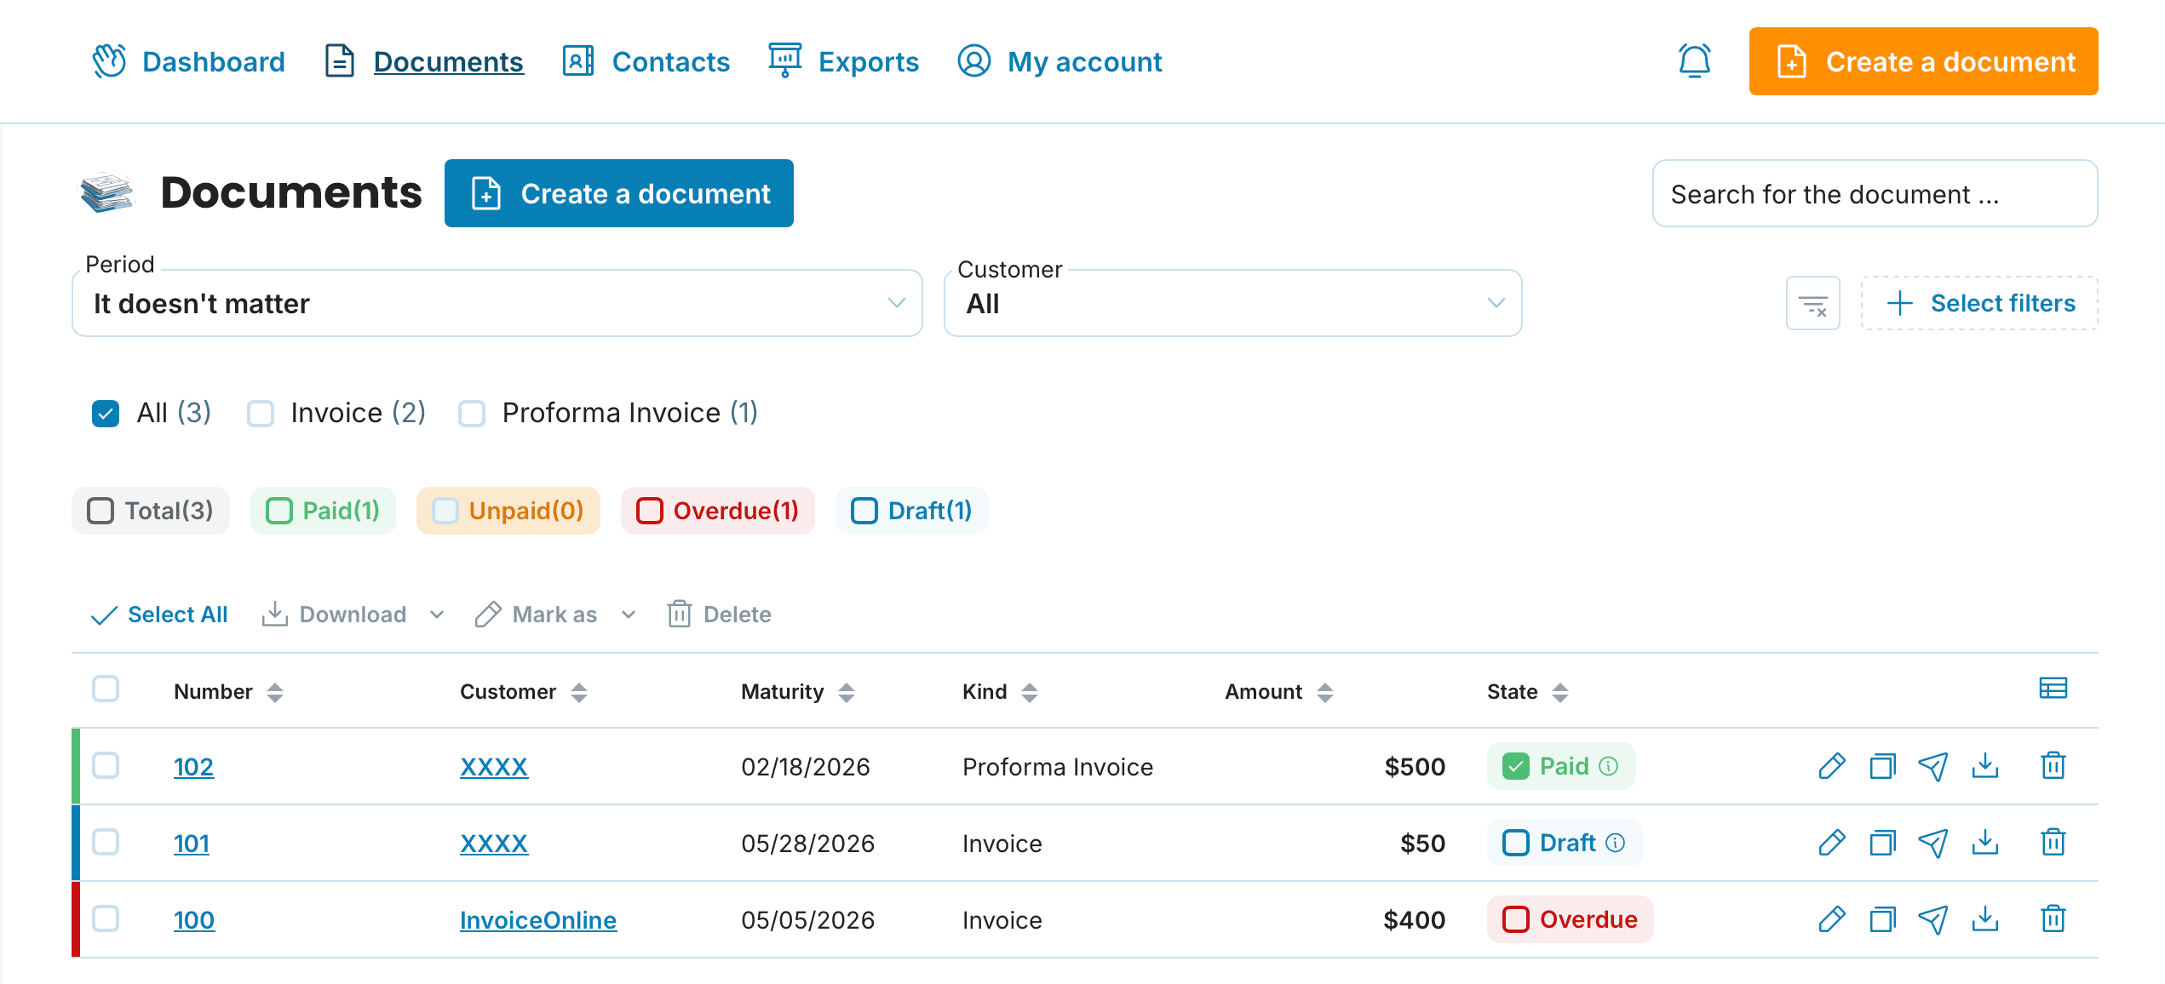
Task: Delete document 101 with trash icon
Action: pos(2053,843)
